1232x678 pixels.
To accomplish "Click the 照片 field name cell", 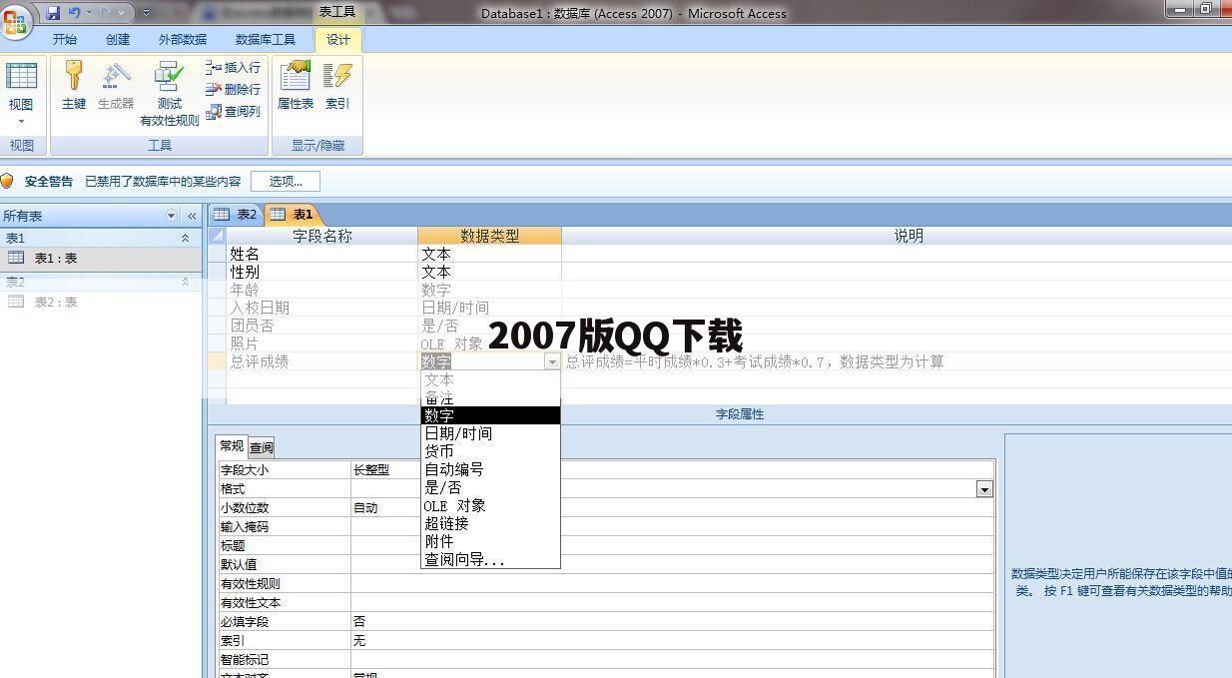I will point(322,343).
